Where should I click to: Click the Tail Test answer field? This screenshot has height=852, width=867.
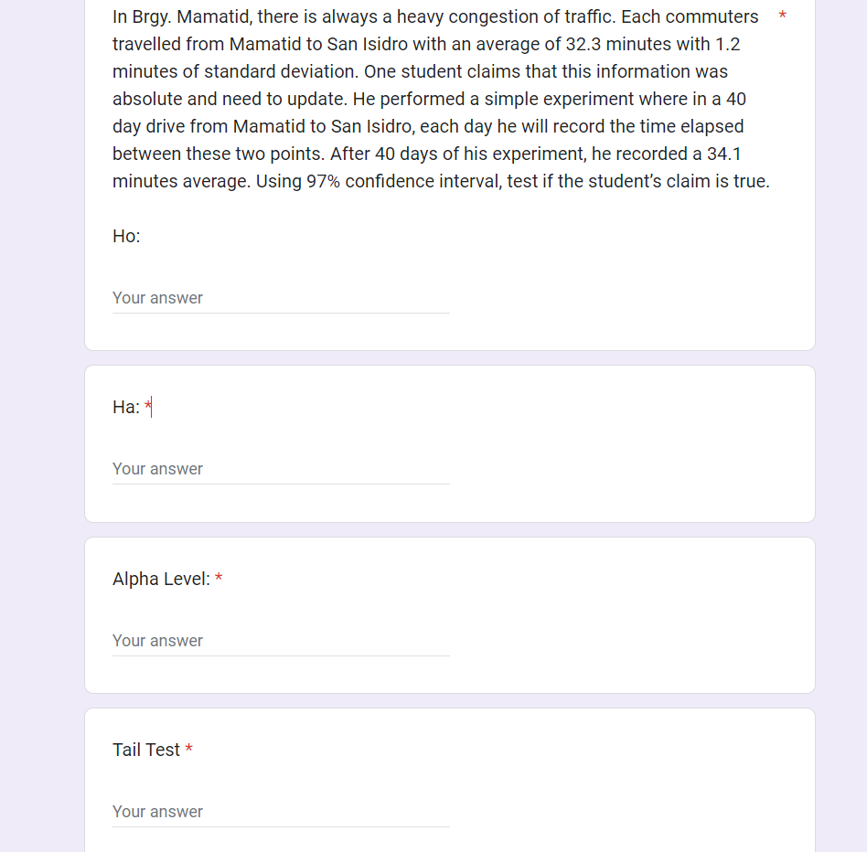pos(274,811)
